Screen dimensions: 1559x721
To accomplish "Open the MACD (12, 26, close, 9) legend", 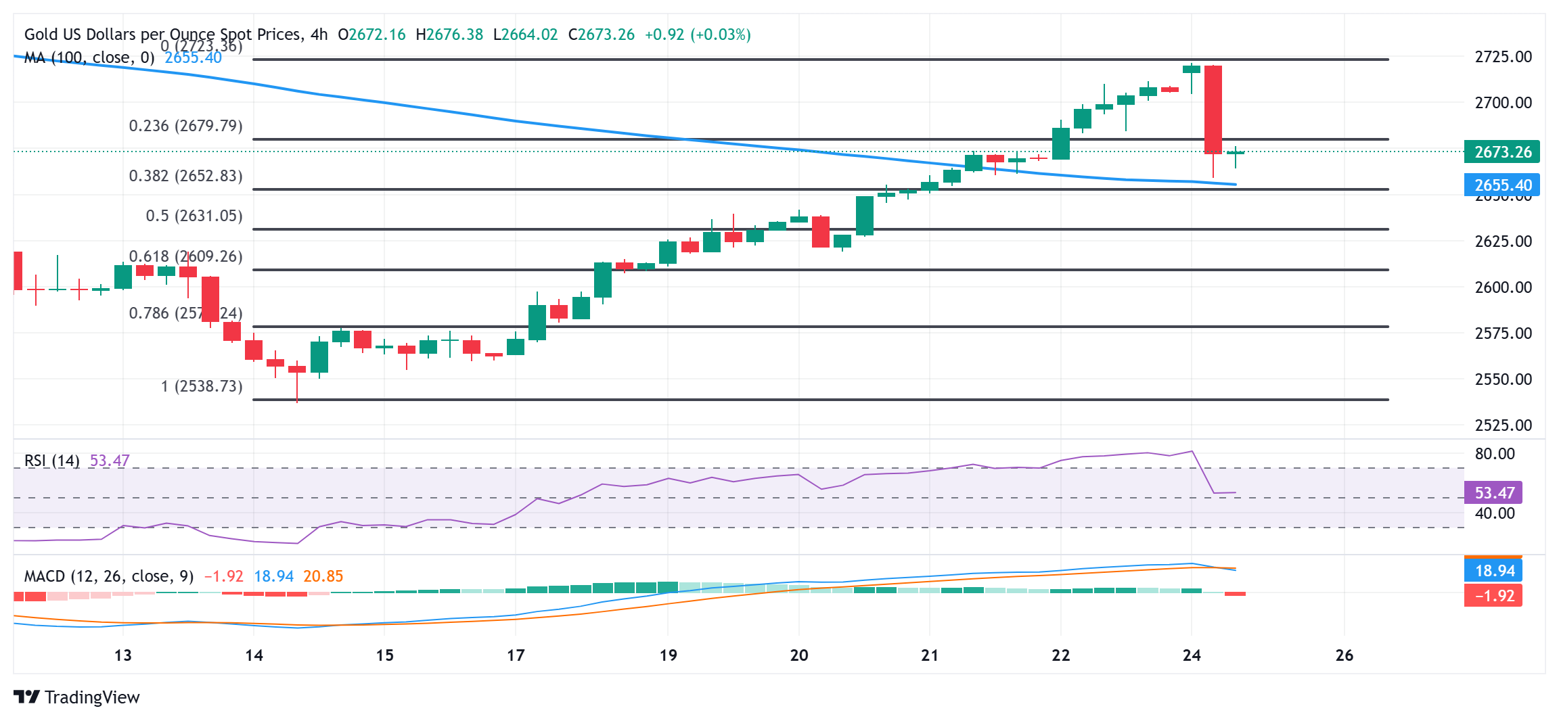I will click(x=109, y=576).
